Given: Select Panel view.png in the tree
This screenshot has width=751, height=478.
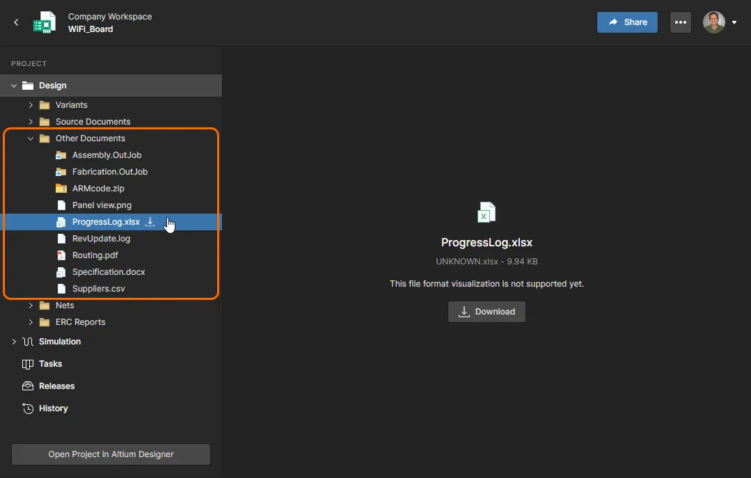Looking at the screenshot, I should 102,205.
